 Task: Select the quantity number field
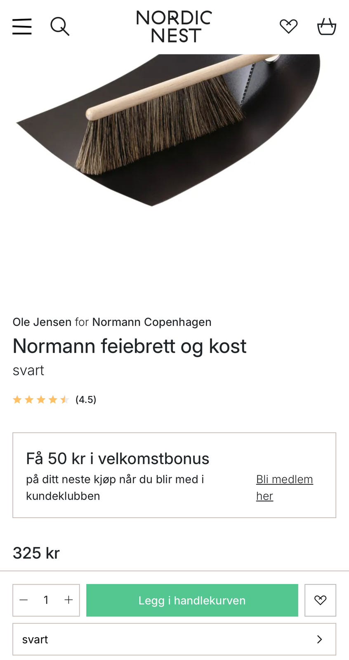[46, 600]
